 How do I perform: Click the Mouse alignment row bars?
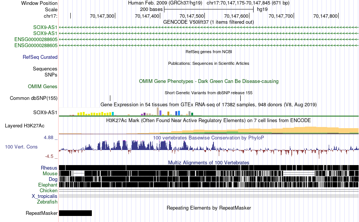tap(209, 174)
